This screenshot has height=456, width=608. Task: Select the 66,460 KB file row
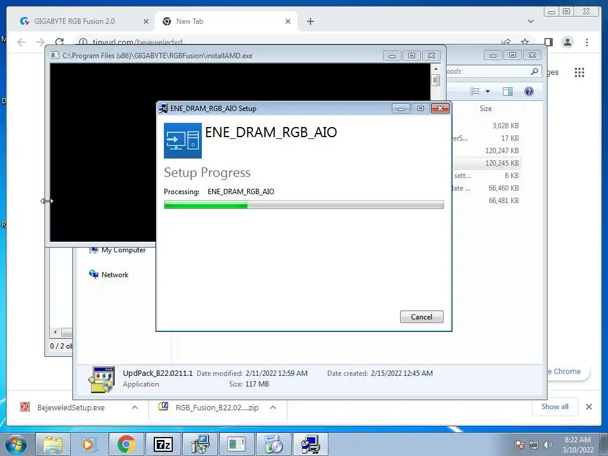pyautogui.click(x=486, y=188)
